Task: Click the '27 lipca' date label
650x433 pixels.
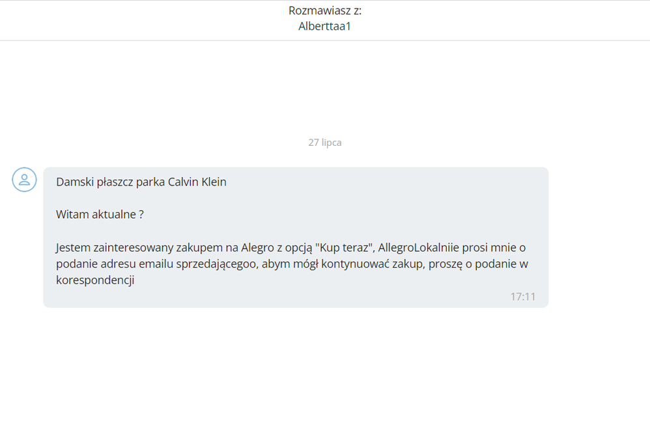Action: 325,143
